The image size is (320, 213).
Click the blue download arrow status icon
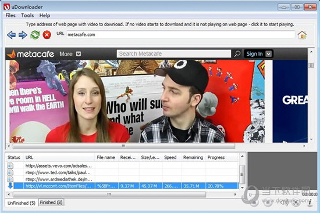pos(10,186)
